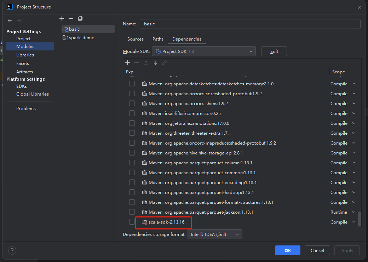Click library icon of parquet-column row
The height and width of the screenshot is (262, 368).
point(145,163)
